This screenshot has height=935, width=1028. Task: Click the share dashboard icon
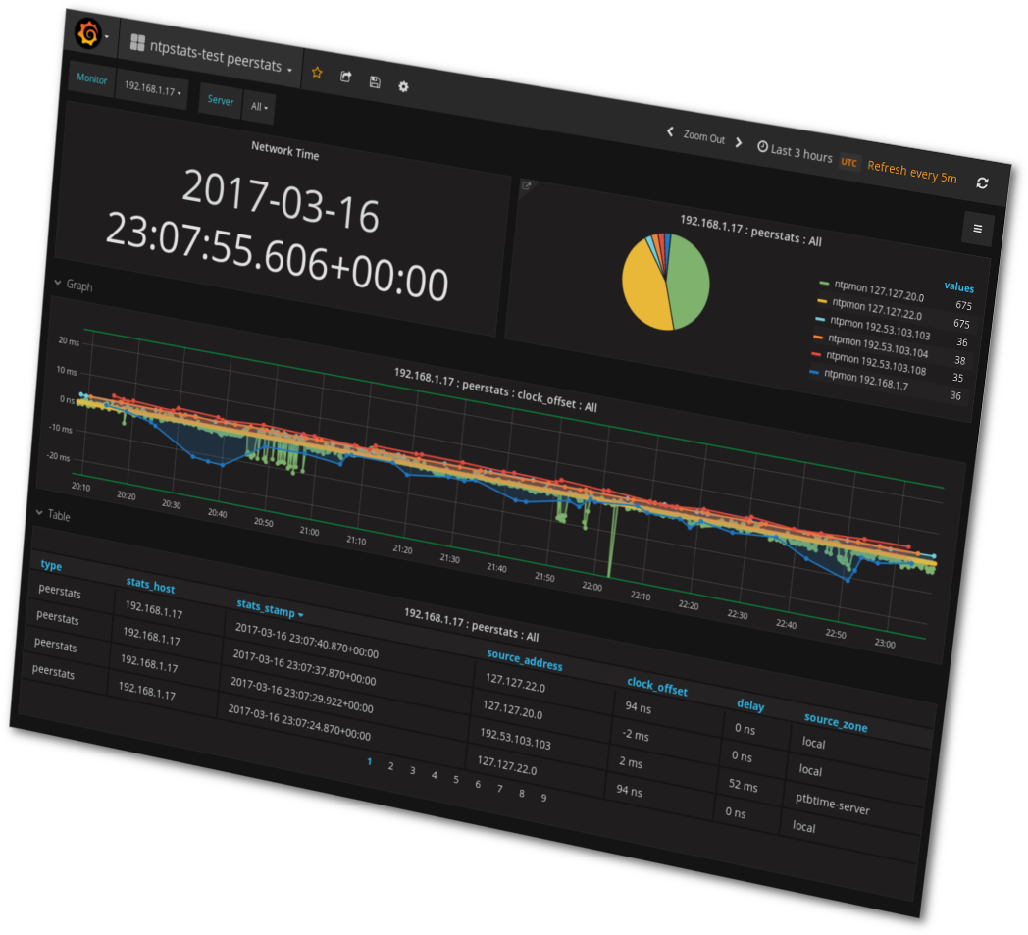click(345, 77)
